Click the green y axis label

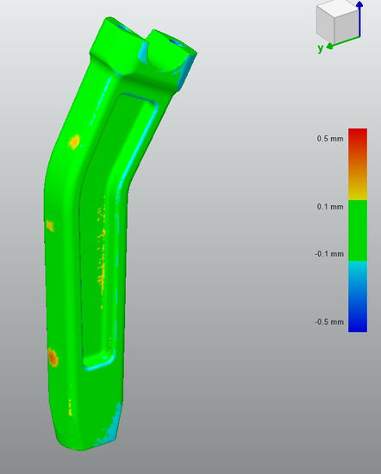click(x=321, y=48)
